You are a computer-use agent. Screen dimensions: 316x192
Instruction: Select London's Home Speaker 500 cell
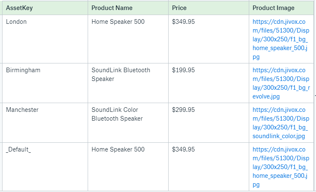pyautogui.click(x=128, y=39)
